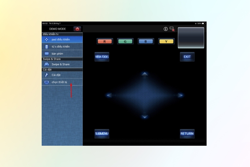Tap the TV connection status icon
Image resolution: width=250 pixels, height=167 pixels.
tap(172, 29)
